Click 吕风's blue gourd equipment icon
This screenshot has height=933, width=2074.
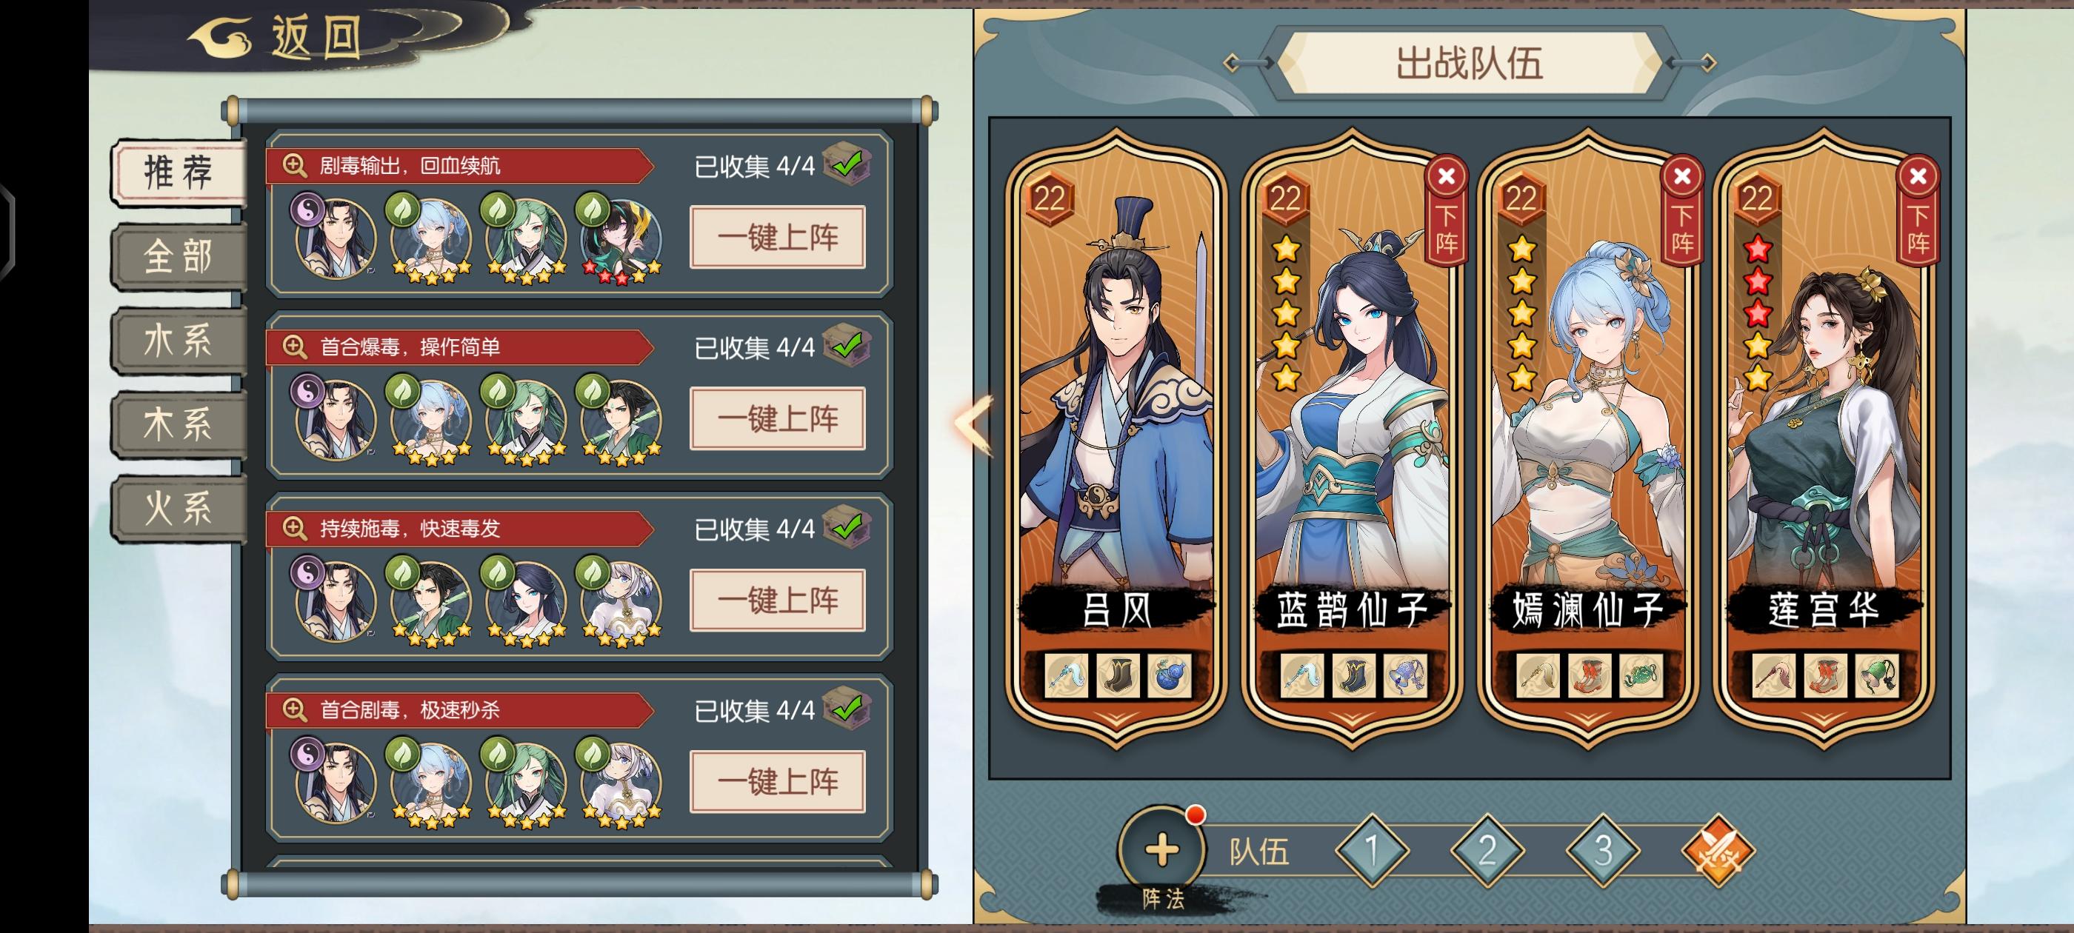[1168, 675]
